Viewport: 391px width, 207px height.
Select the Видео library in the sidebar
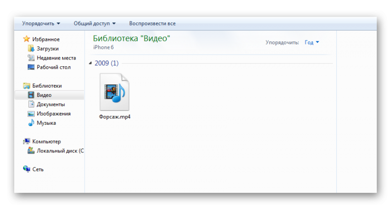(x=44, y=95)
